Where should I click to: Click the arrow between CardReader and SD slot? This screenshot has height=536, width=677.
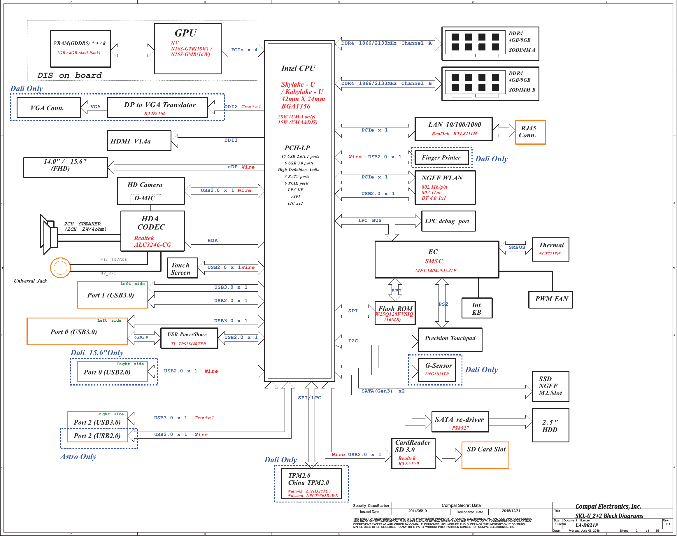coord(448,455)
